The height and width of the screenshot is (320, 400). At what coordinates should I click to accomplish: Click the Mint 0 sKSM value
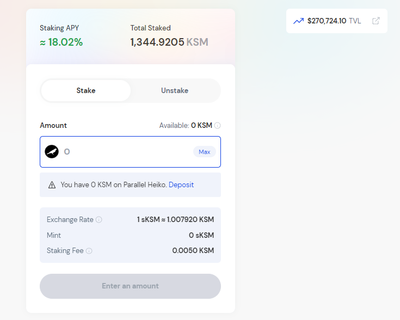click(201, 235)
